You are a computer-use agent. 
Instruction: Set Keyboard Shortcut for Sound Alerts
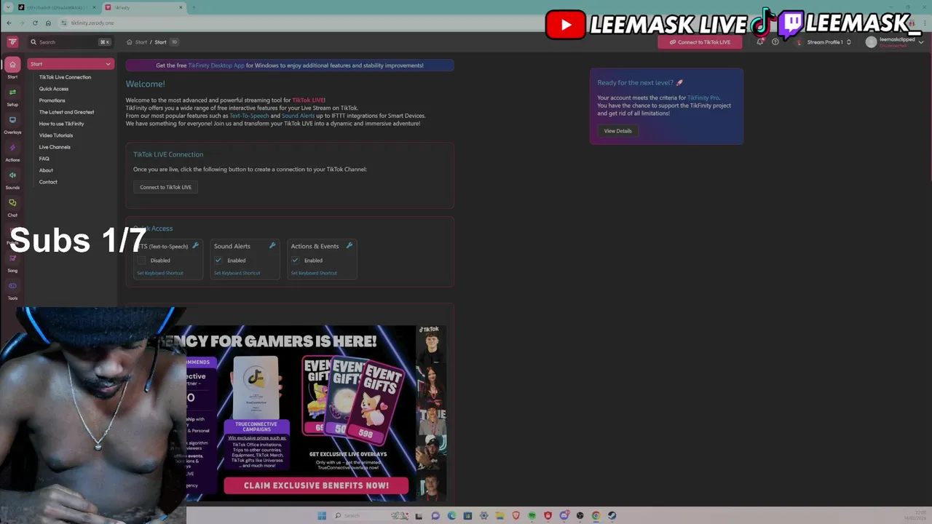[237, 273]
